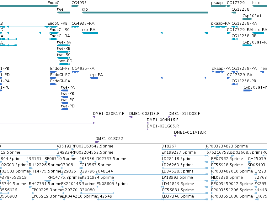Click the CG13258-RB transcript label
The width and height of the screenshot is (267, 201).
pos(244,36)
